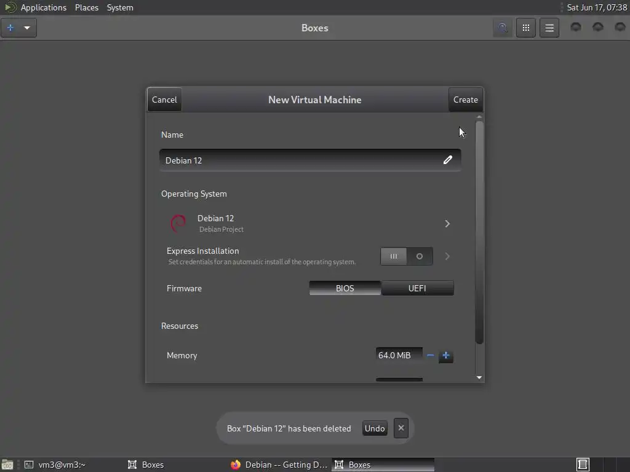
Task: Decrease memory with the minus button
Action: (430, 356)
